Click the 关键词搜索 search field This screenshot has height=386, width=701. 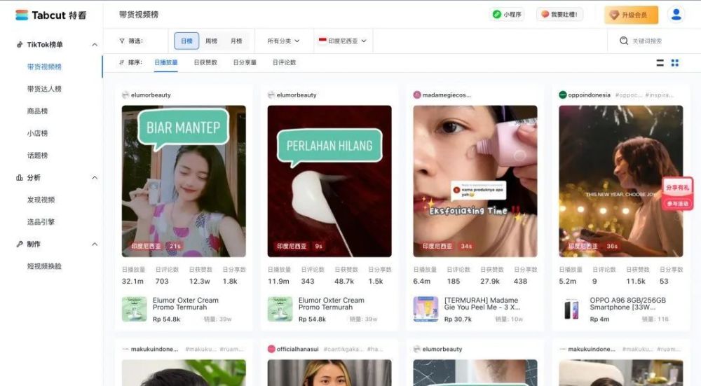[x=647, y=41]
